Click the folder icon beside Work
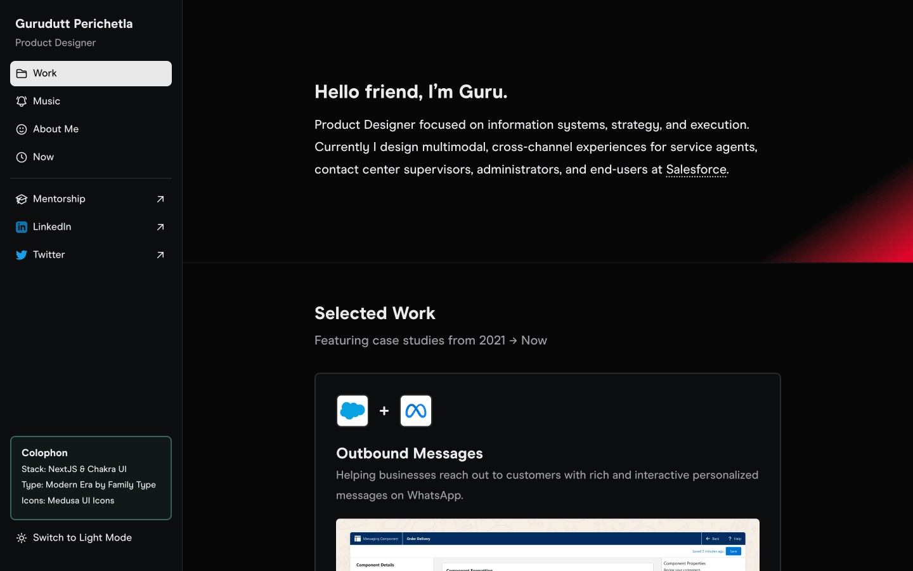 (22, 74)
